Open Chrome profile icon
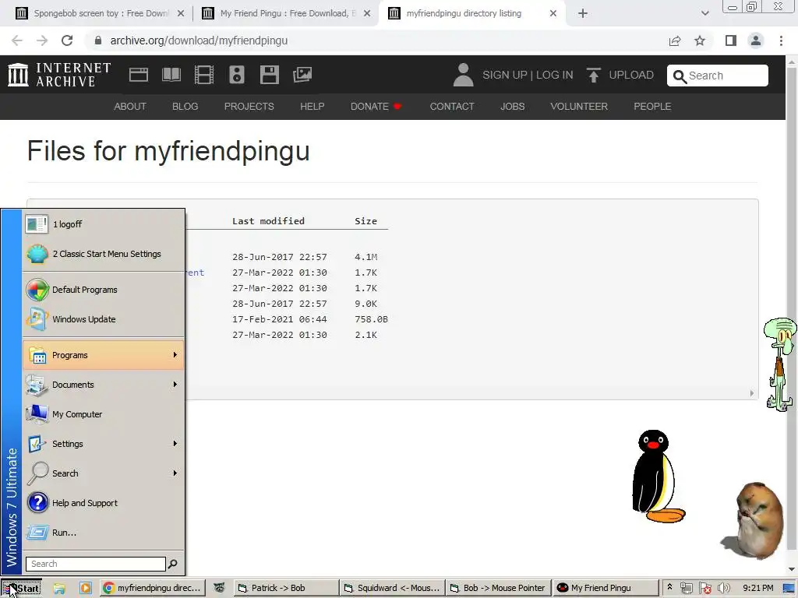Image resolution: width=798 pixels, height=598 pixels. (756, 40)
